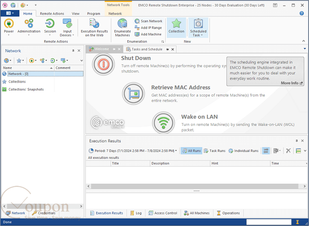Image resolution: width=309 pixels, height=226 pixels.
Task: Toggle All Runs view
Action: click(191, 151)
